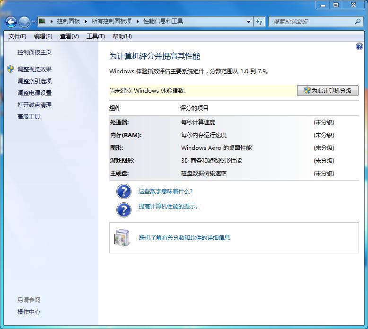Click the blue help icon at top right

(x=359, y=46)
